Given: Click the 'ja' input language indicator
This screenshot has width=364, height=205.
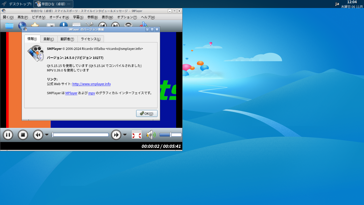Looking at the screenshot, I should pyautogui.click(x=337, y=4).
